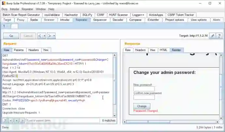This screenshot has height=132, width=225.
Task: Open the Repeater menu
Action: pos(27,9)
